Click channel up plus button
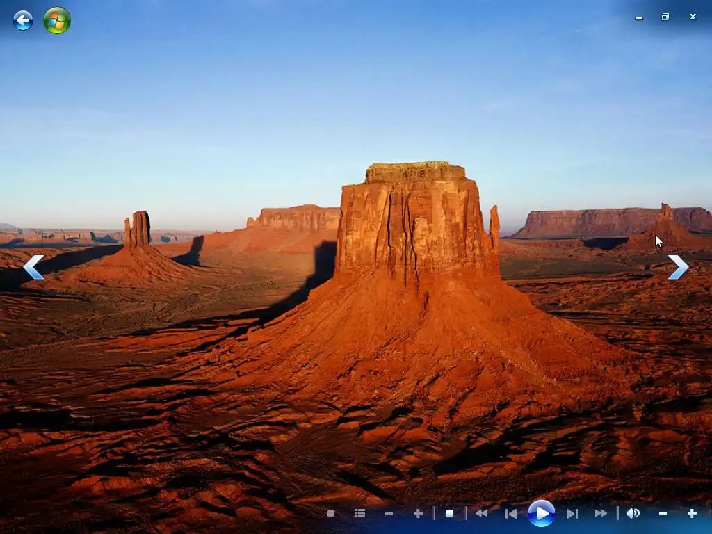The height and width of the screenshot is (534, 712). tap(418, 514)
